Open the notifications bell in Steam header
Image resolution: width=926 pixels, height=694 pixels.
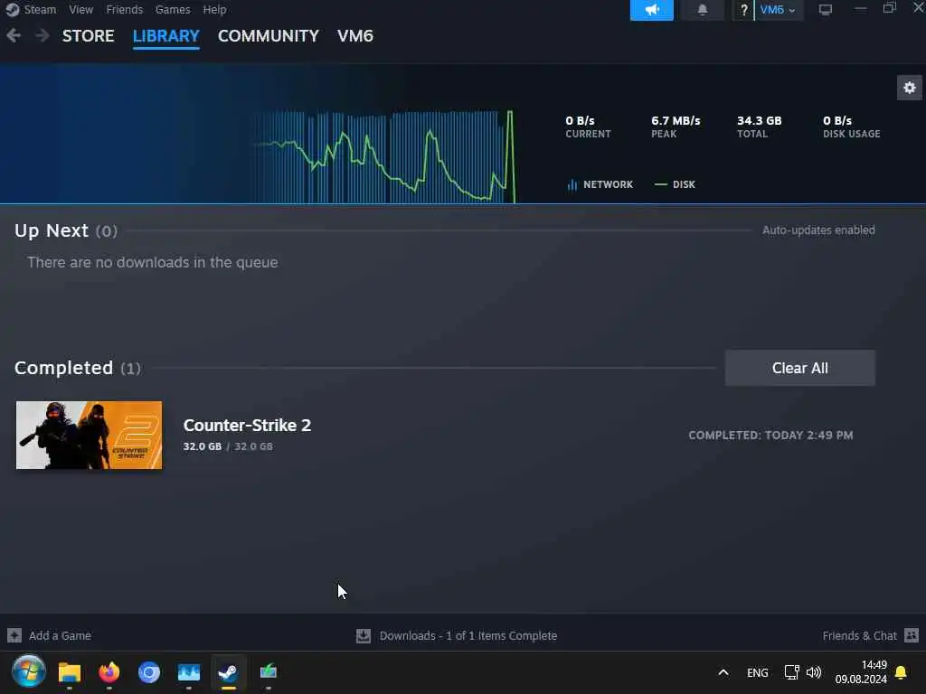coord(702,10)
